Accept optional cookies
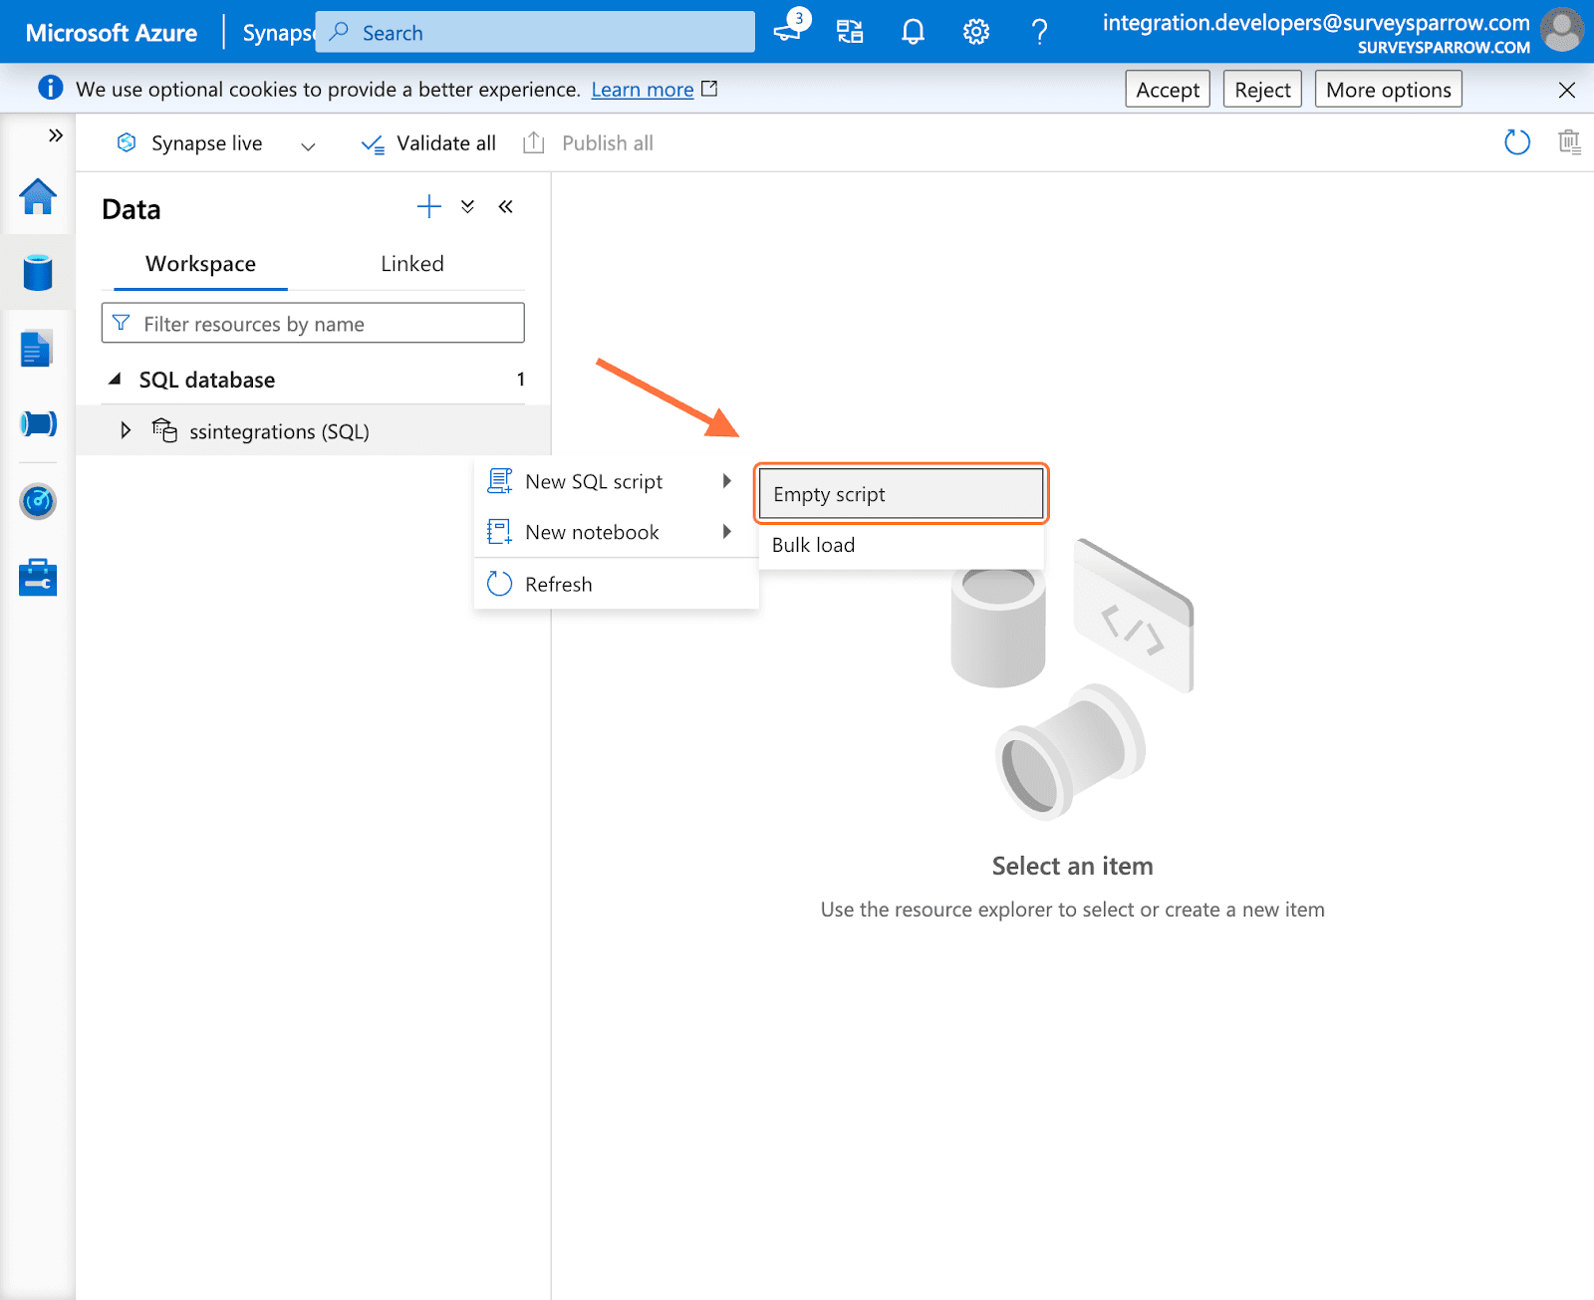The height and width of the screenshot is (1300, 1594). (1167, 90)
